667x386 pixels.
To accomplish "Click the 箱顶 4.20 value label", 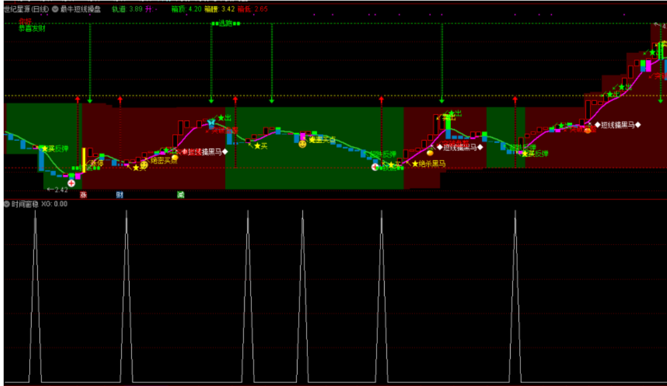I will point(186,9).
